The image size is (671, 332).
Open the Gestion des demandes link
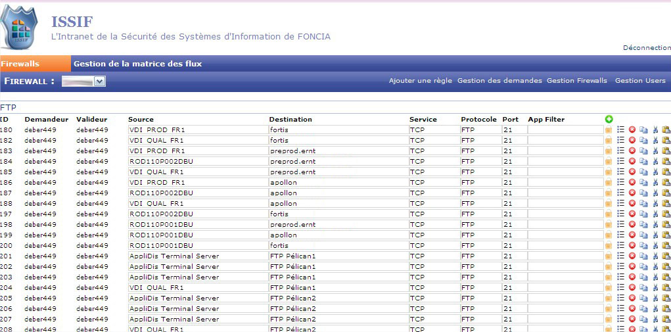(x=499, y=81)
